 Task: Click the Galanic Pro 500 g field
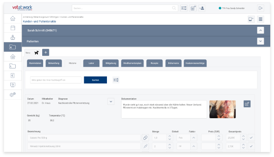click(84, 138)
